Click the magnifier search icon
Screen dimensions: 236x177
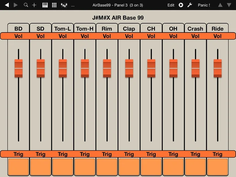pyautogui.click(x=26, y=5)
